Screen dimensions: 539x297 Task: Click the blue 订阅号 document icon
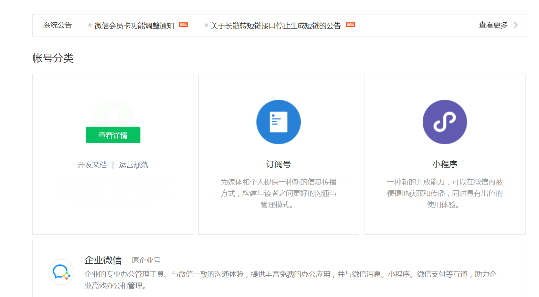278,122
